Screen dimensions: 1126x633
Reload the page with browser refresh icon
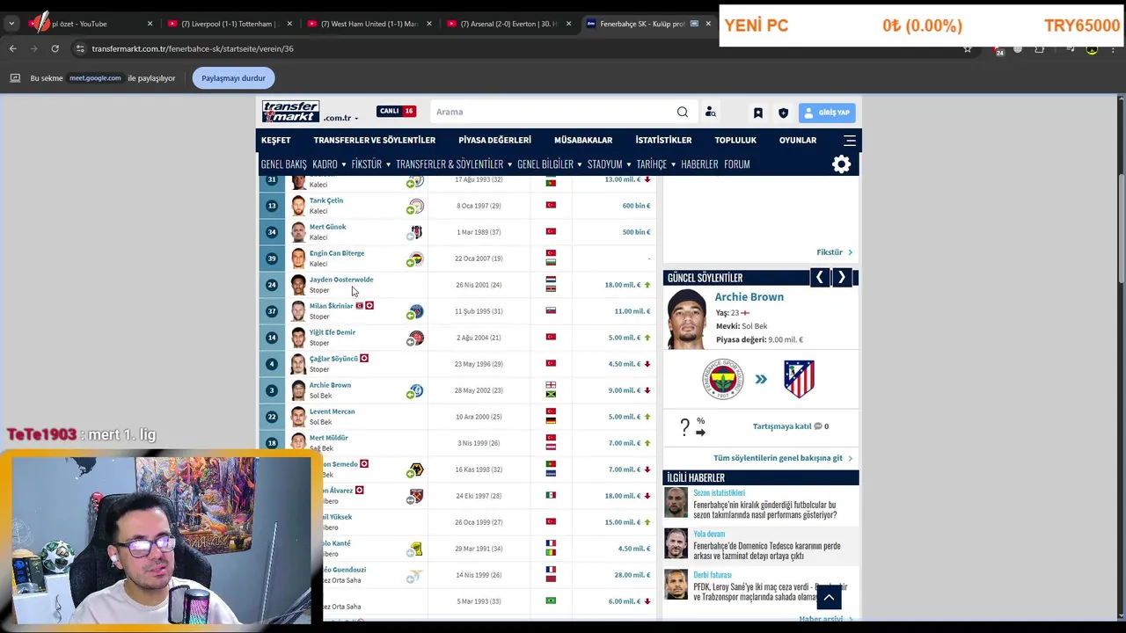[x=55, y=49]
